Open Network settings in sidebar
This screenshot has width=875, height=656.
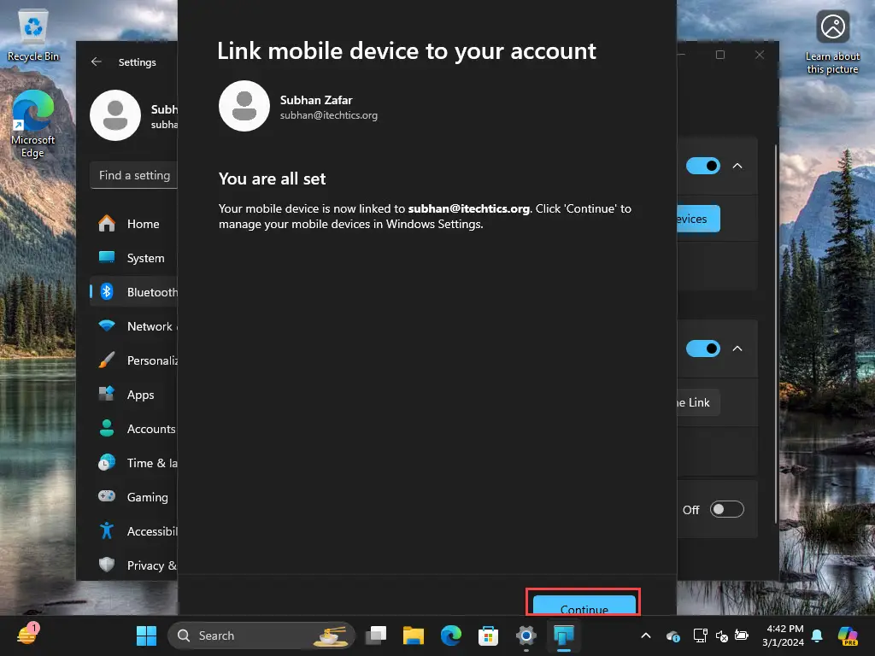(134, 326)
